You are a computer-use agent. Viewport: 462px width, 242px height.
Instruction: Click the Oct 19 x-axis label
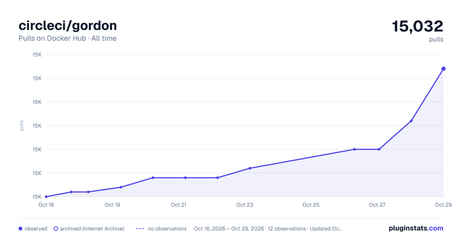112,205
